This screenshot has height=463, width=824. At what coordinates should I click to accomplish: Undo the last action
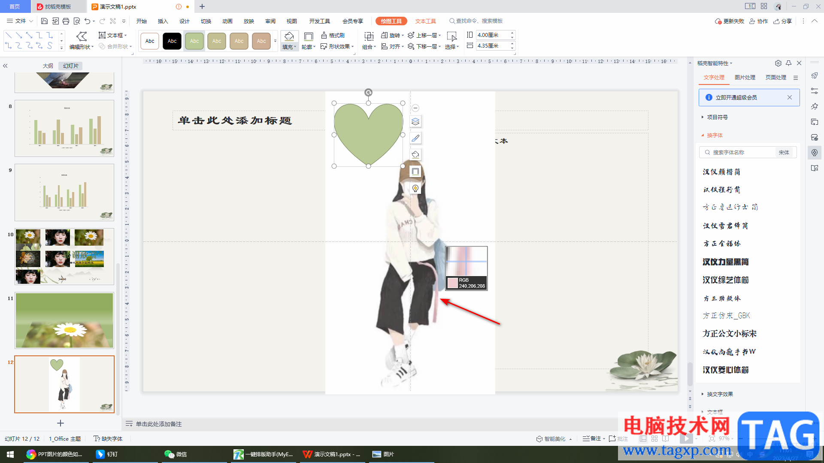coord(88,21)
